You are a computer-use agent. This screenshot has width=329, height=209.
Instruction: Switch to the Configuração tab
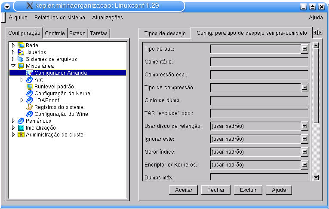[x=24, y=33]
